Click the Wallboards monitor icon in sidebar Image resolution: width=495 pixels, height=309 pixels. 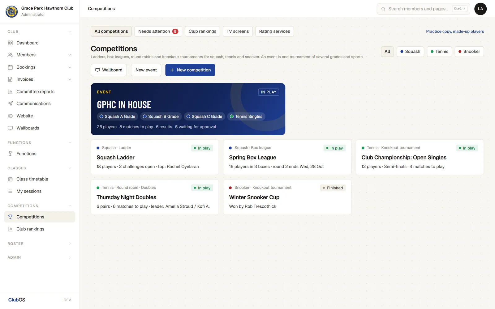click(x=10, y=128)
